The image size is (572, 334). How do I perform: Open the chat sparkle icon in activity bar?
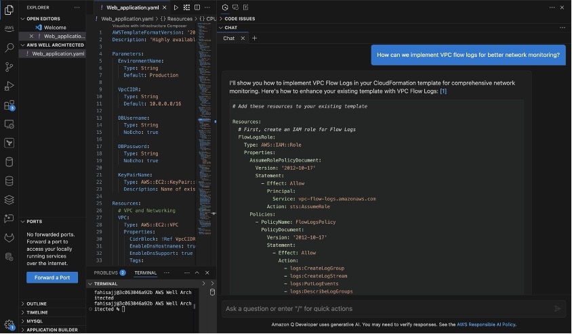(x=9, y=218)
